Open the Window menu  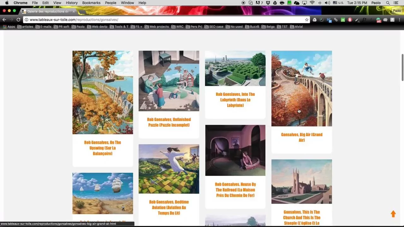click(128, 3)
